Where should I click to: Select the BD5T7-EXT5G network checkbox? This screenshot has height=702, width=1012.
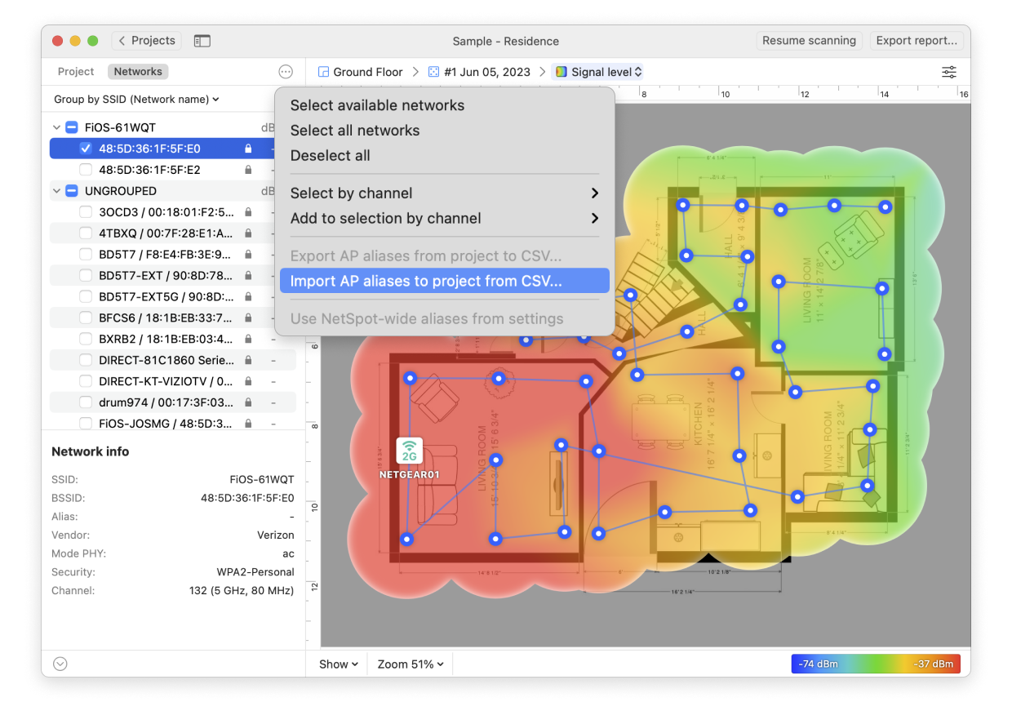tap(86, 296)
